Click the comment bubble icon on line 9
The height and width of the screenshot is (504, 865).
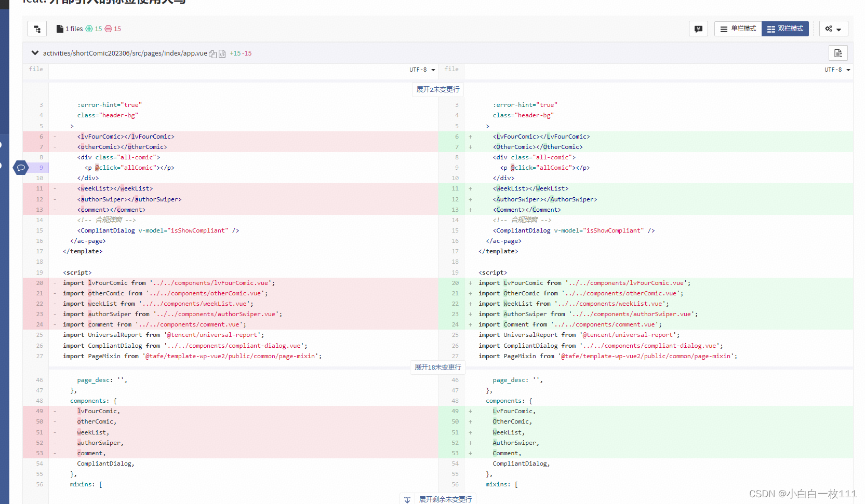21,168
